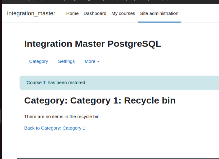This screenshot has width=219, height=159.
Task: Go to Home in top navigation
Action: click(72, 13)
